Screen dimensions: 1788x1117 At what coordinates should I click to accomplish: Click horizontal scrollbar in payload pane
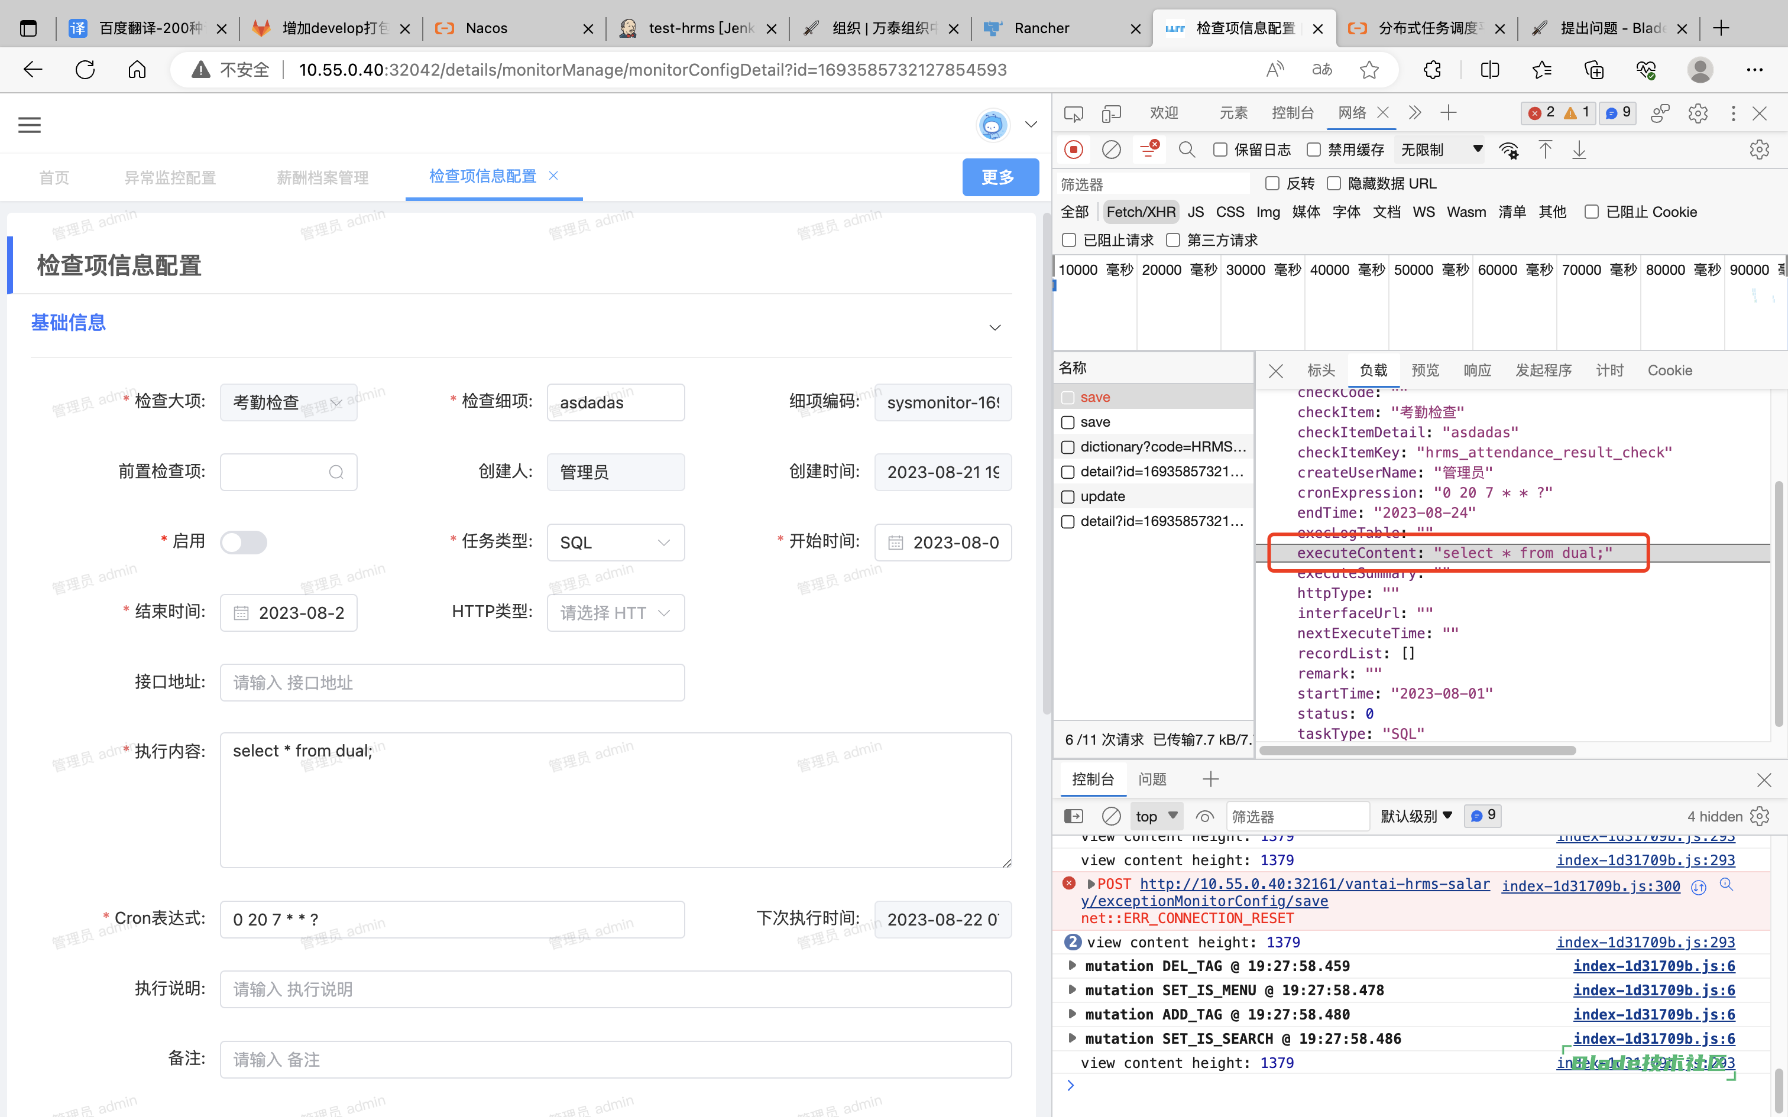click(x=1417, y=751)
